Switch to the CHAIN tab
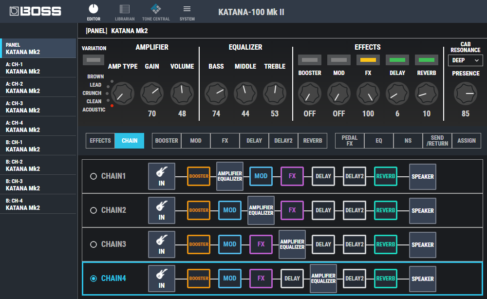The image size is (487, 299). (x=130, y=141)
